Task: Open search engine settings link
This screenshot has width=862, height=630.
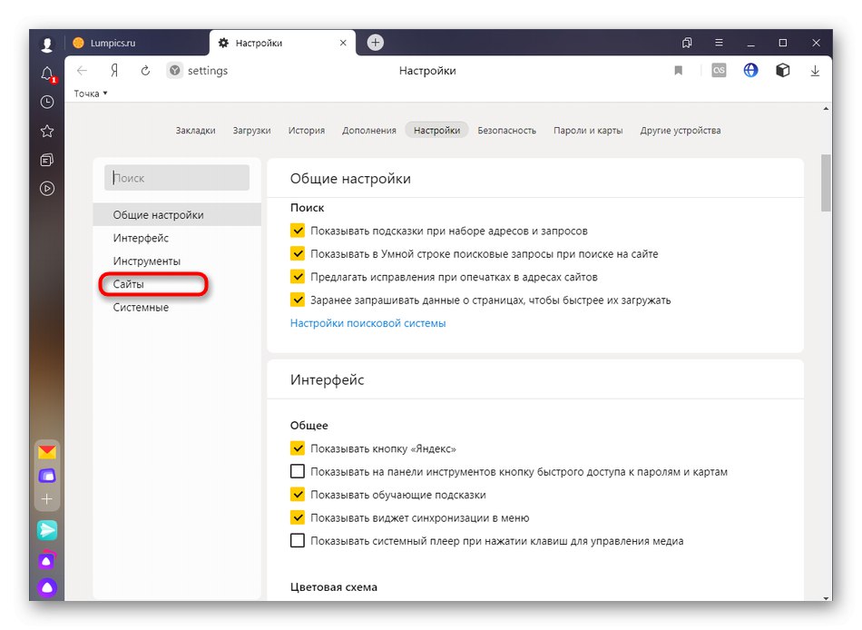Action: pyautogui.click(x=367, y=323)
